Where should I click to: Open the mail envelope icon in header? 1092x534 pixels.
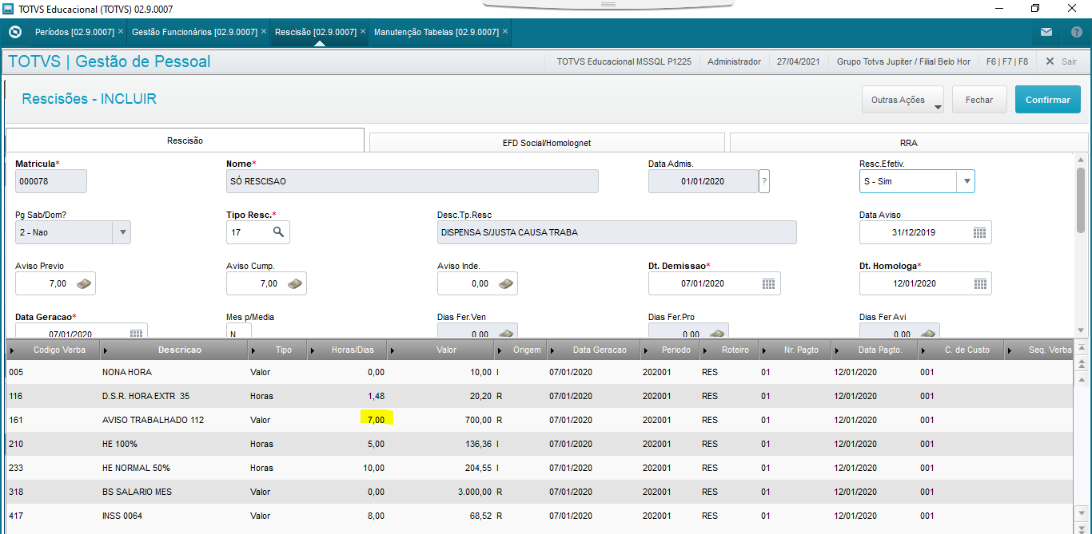(1046, 32)
